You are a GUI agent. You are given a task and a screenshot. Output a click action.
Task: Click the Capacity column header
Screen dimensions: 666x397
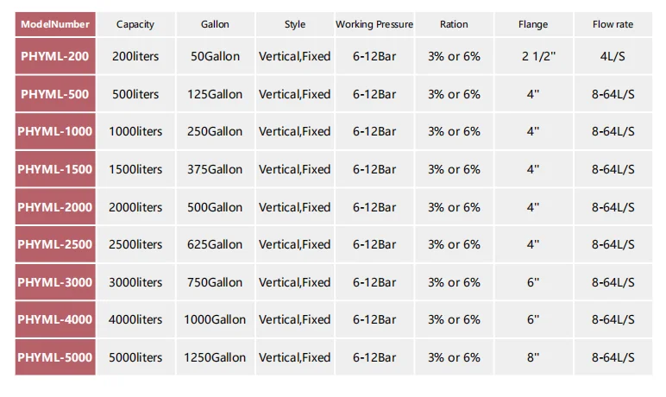pos(135,24)
